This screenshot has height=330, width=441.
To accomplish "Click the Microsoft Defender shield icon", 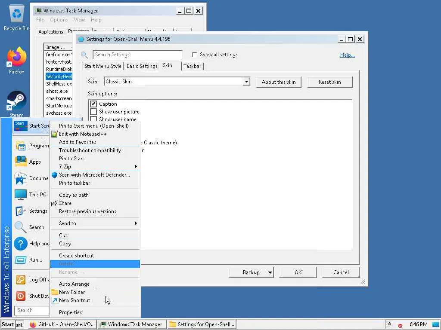I will (55, 175).
